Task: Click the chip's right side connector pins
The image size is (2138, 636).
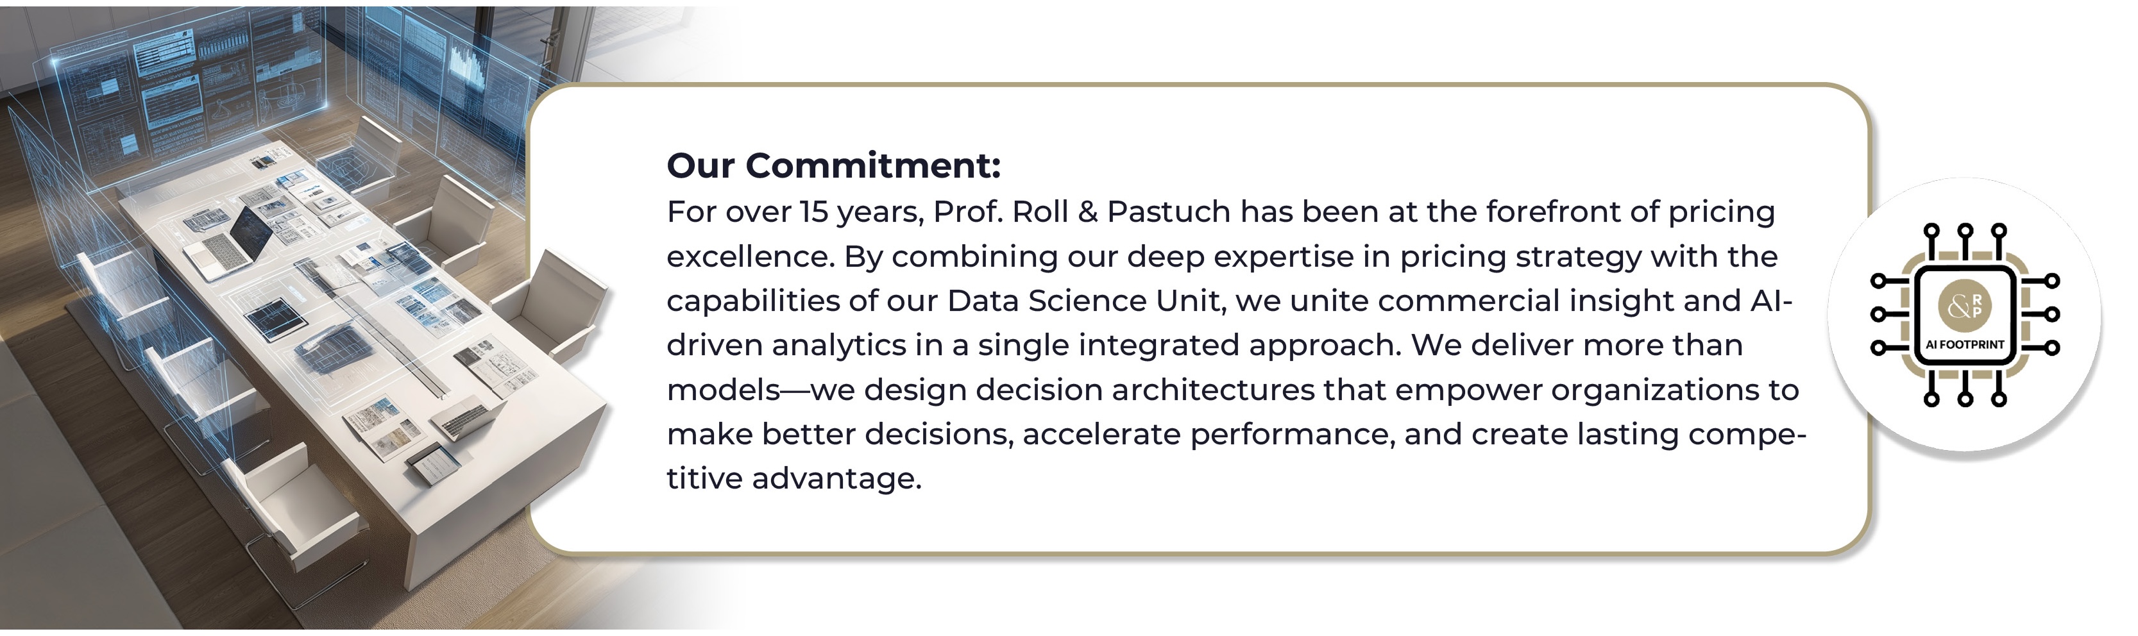Action: click(2039, 315)
